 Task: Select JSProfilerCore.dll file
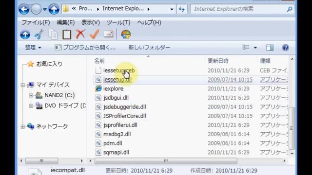(x=125, y=116)
